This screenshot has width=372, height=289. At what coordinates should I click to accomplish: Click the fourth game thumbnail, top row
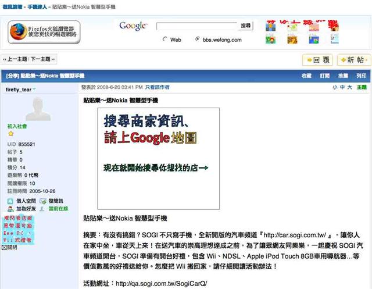[x=334, y=26]
